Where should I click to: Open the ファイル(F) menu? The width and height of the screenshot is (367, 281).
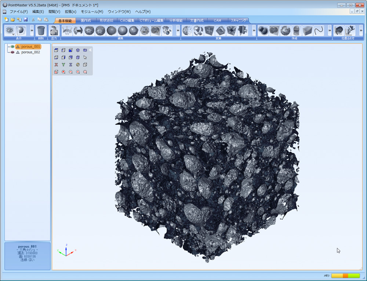click(19, 11)
